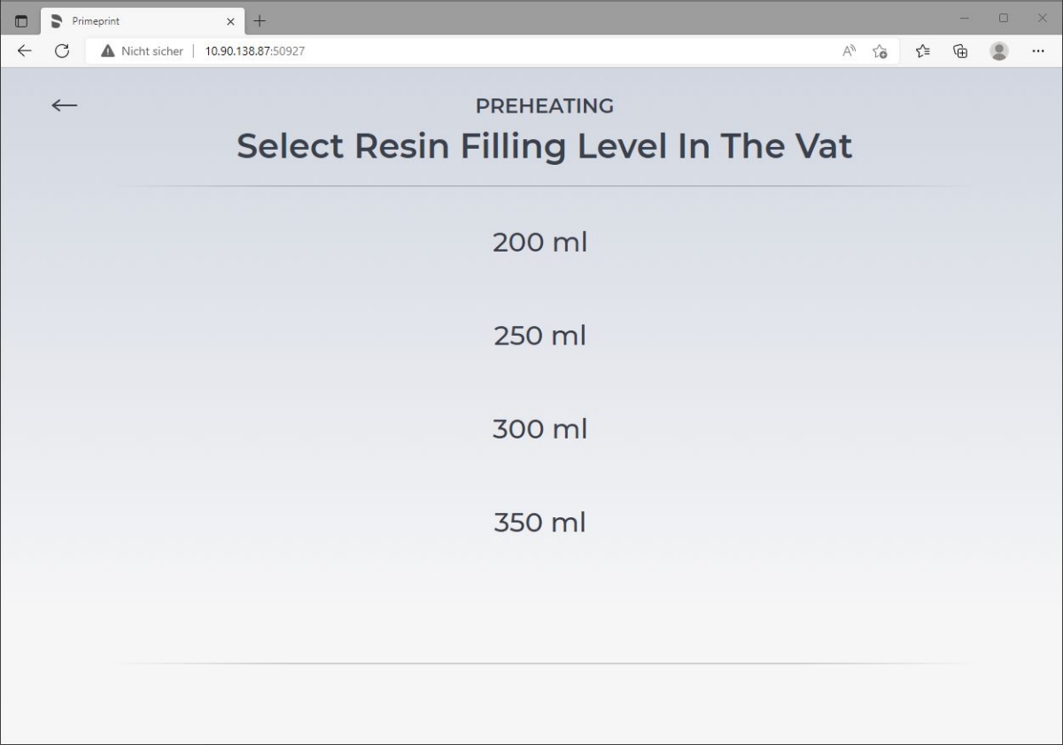Click the browser back arrow
This screenshot has height=745, width=1063.
click(24, 51)
